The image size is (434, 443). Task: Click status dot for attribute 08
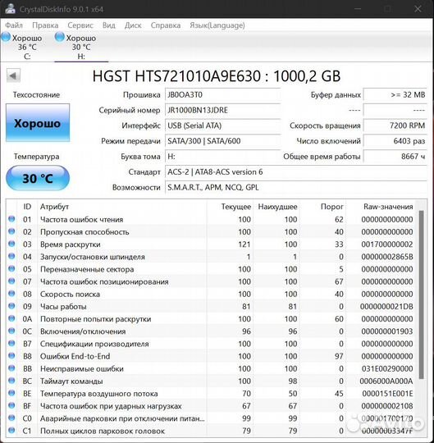coord(11,294)
